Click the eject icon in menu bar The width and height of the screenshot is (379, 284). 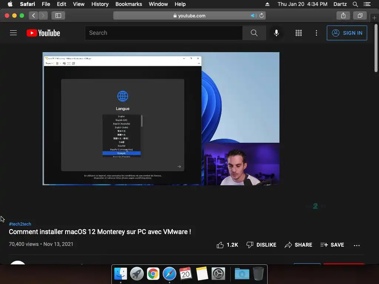(267, 4)
